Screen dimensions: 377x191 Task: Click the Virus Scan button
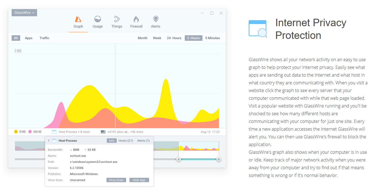[116, 180]
